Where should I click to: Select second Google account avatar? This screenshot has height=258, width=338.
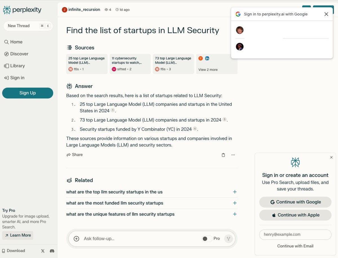(240, 47)
